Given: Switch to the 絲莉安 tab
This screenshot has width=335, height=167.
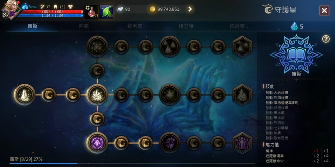Looking at the screenshot, I should [135, 26].
